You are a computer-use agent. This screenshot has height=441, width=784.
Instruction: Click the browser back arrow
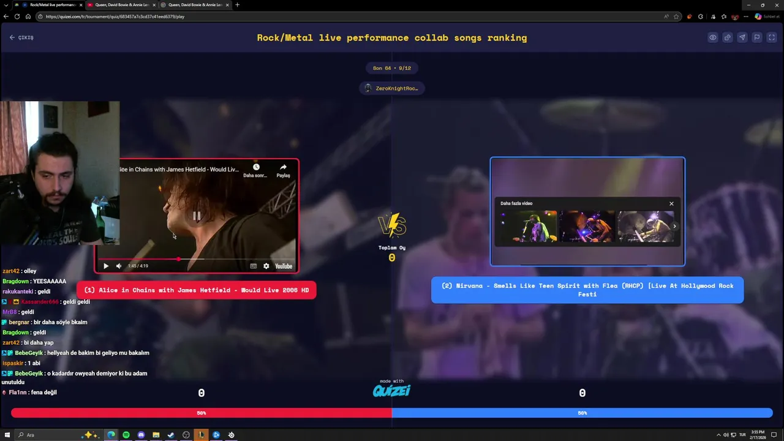6,17
